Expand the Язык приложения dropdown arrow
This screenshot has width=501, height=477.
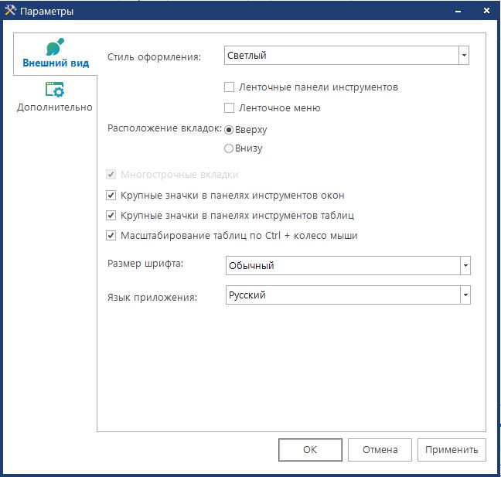pyautogui.click(x=465, y=295)
